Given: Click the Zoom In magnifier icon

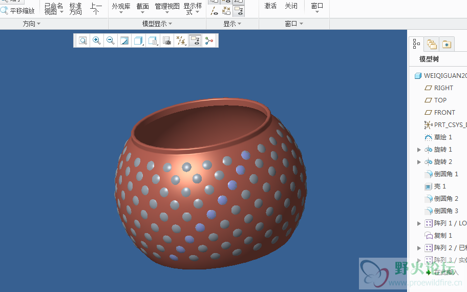Looking at the screenshot, I should point(96,41).
